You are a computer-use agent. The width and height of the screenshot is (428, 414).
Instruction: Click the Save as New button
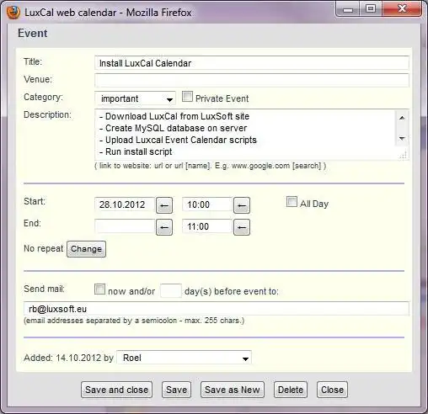pyautogui.click(x=233, y=390)
